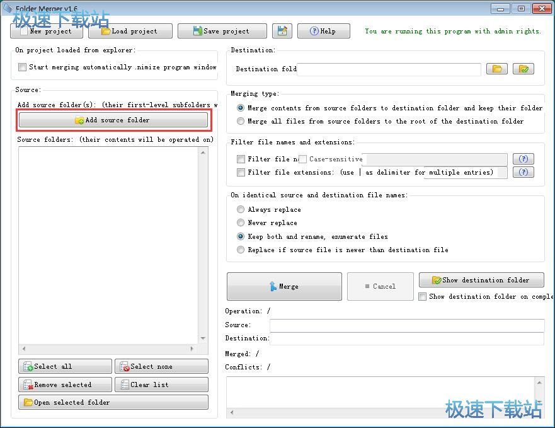555x428 pixels.
Task: Check Show destination folder on completion
Action: (x=422, y=296)
